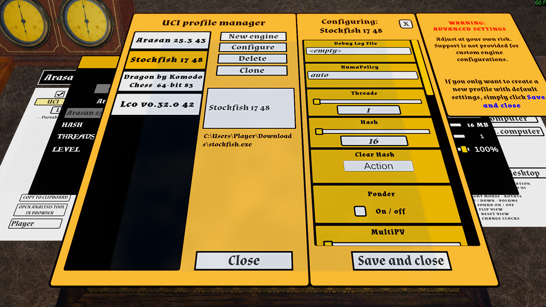
Task: Click the Threads slider handle
Action: pyautogui.click(x=317, y=101)
